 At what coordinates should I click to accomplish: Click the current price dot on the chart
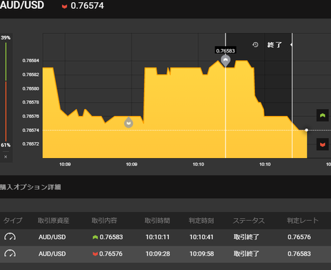pos(306,130)
